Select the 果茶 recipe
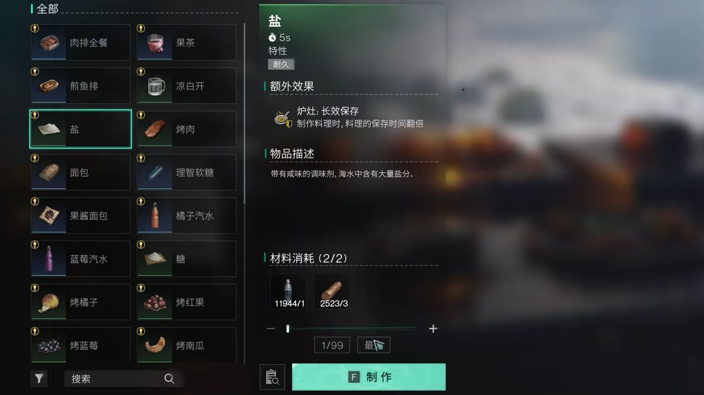 (x=186, y=42)
